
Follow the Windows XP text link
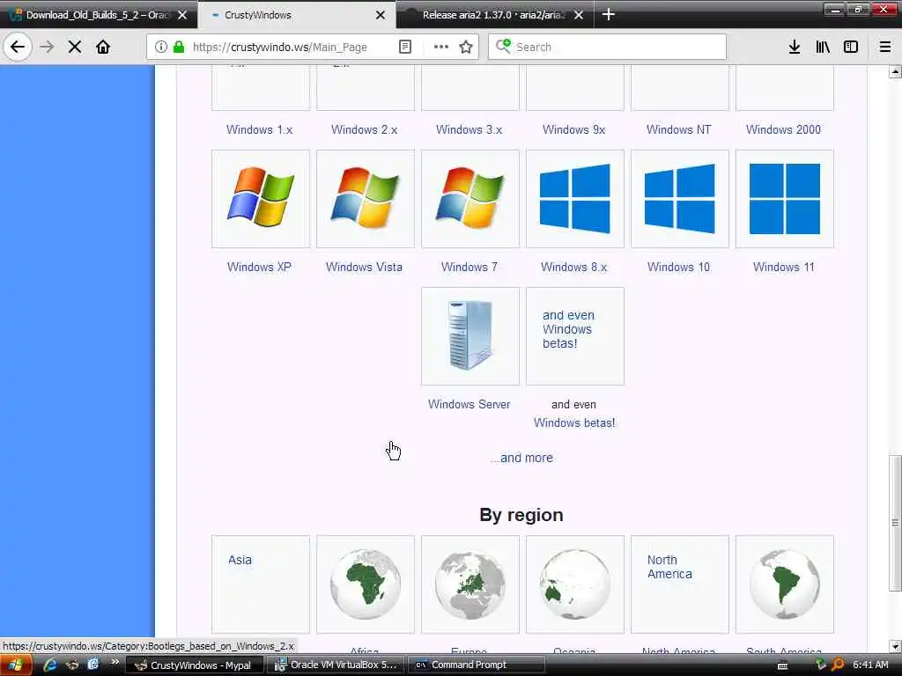260,267
